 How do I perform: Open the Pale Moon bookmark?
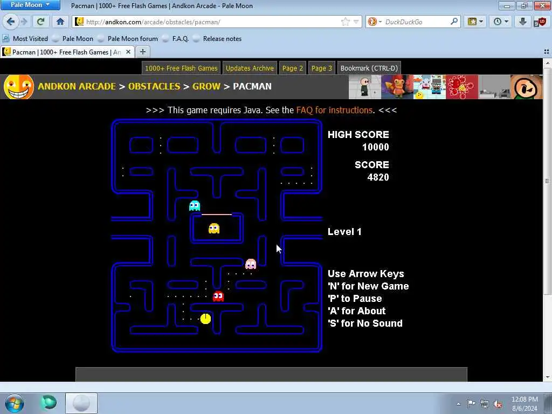73,39
